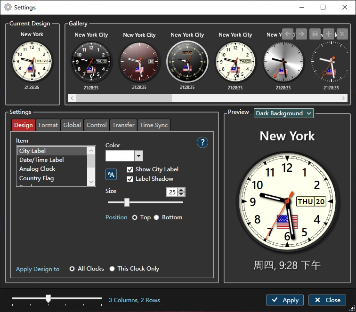Screen dimensions: 356x312
Task: Click the gallery X icon to delete design
Action: coord(342,34)
